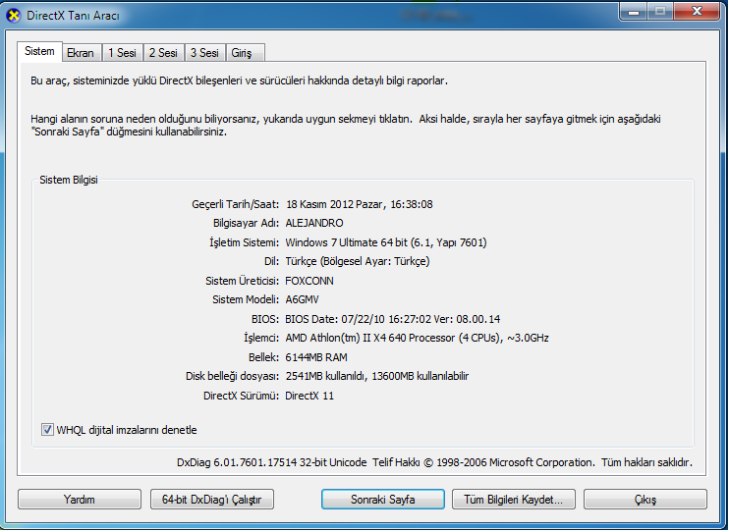Select the 2 Sesi tab
Screen dimensions: 729x532
163,53
